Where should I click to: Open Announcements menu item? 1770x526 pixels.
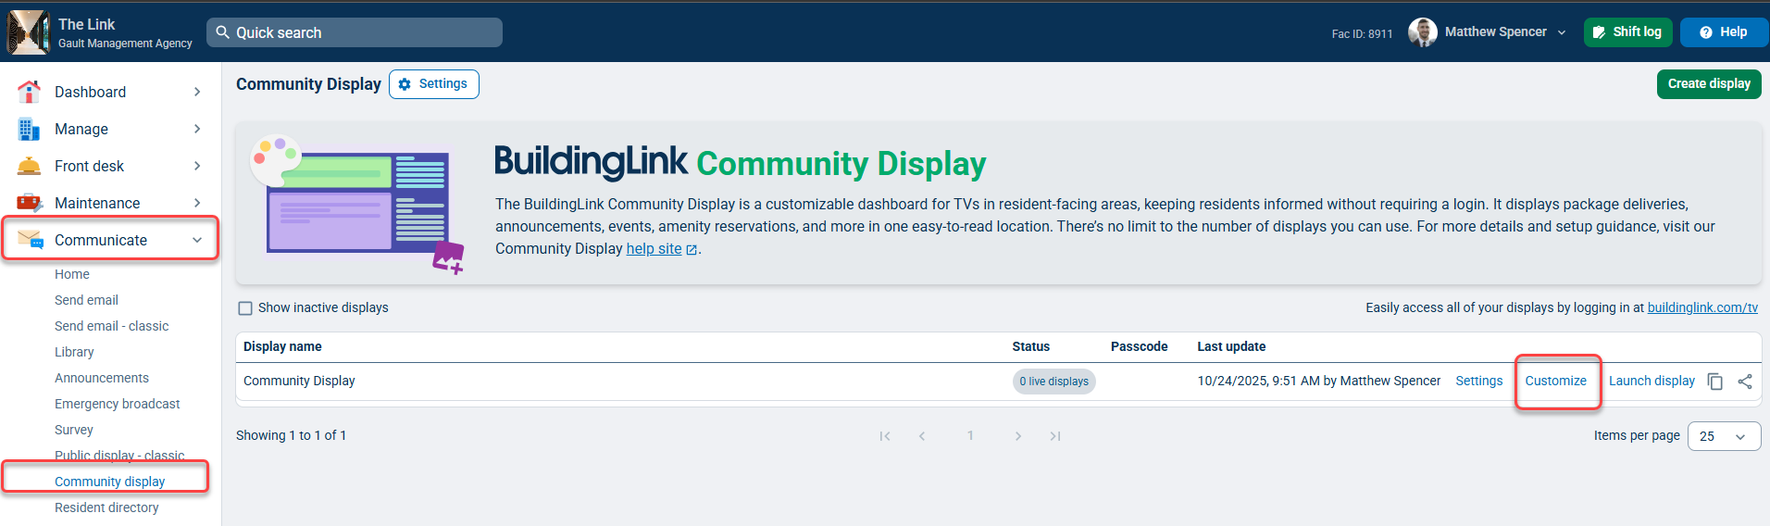tap(102, 378)
